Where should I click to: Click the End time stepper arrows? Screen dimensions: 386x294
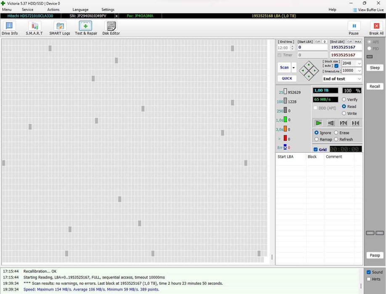pos(293,48)
